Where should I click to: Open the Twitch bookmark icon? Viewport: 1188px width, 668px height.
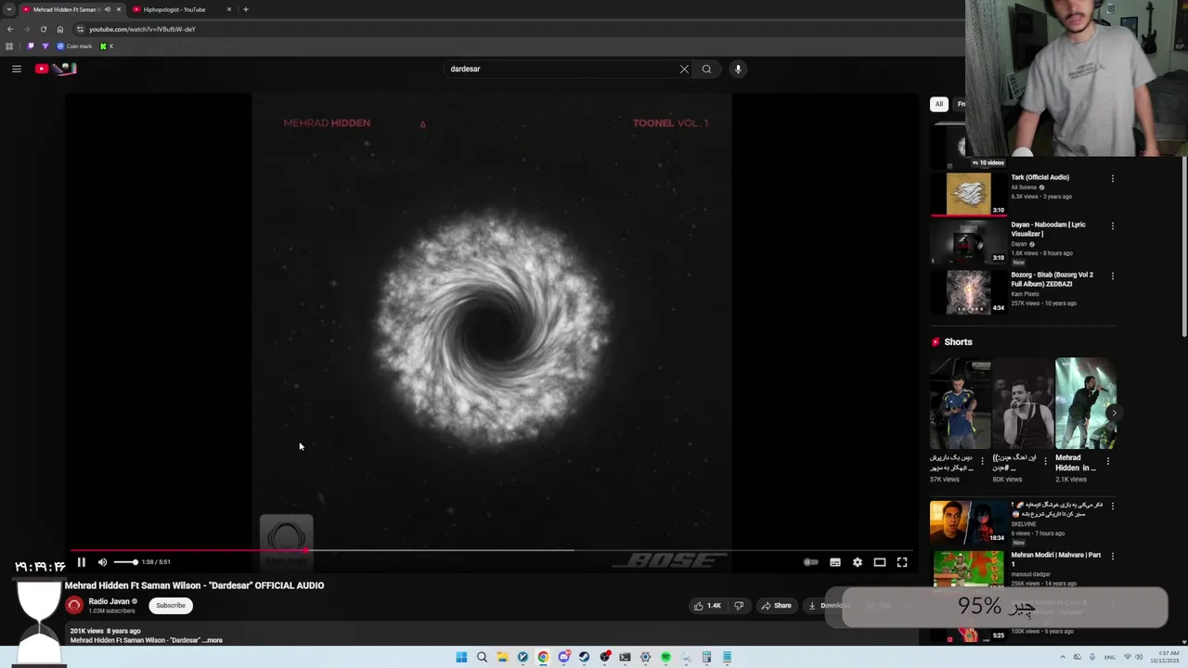[x=31, y=46]
